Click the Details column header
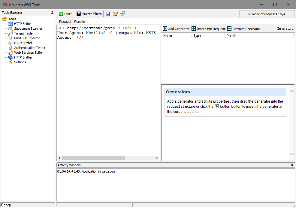The height and width of the screenshot is (208, 296). coord(259,36)
